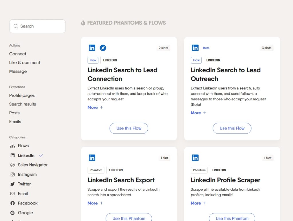Click Use this Flow for Lead Connection
Image resolution: width=293 pixels, height=221 pixels.
coord(129,128)
